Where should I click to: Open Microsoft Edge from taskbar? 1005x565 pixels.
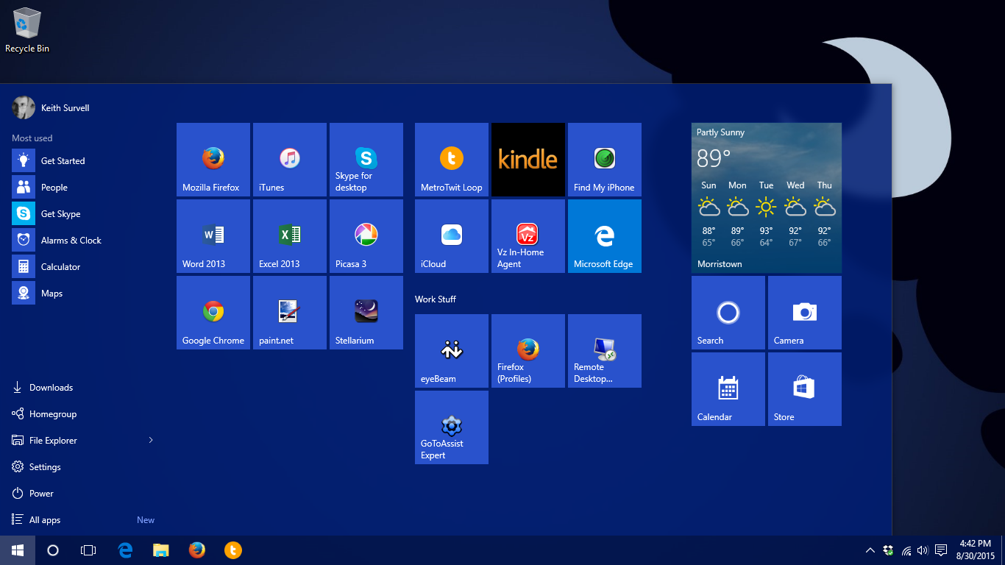point(125,550)
